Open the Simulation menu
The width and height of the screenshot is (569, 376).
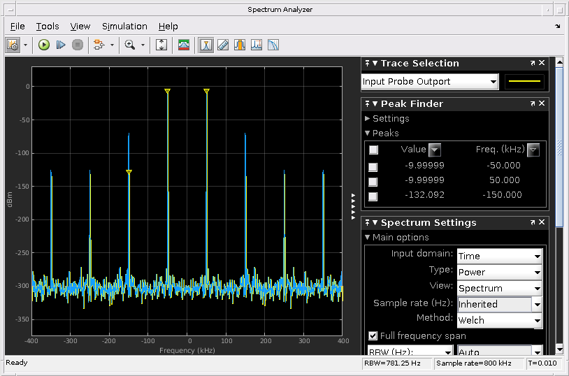coord(124,27)
